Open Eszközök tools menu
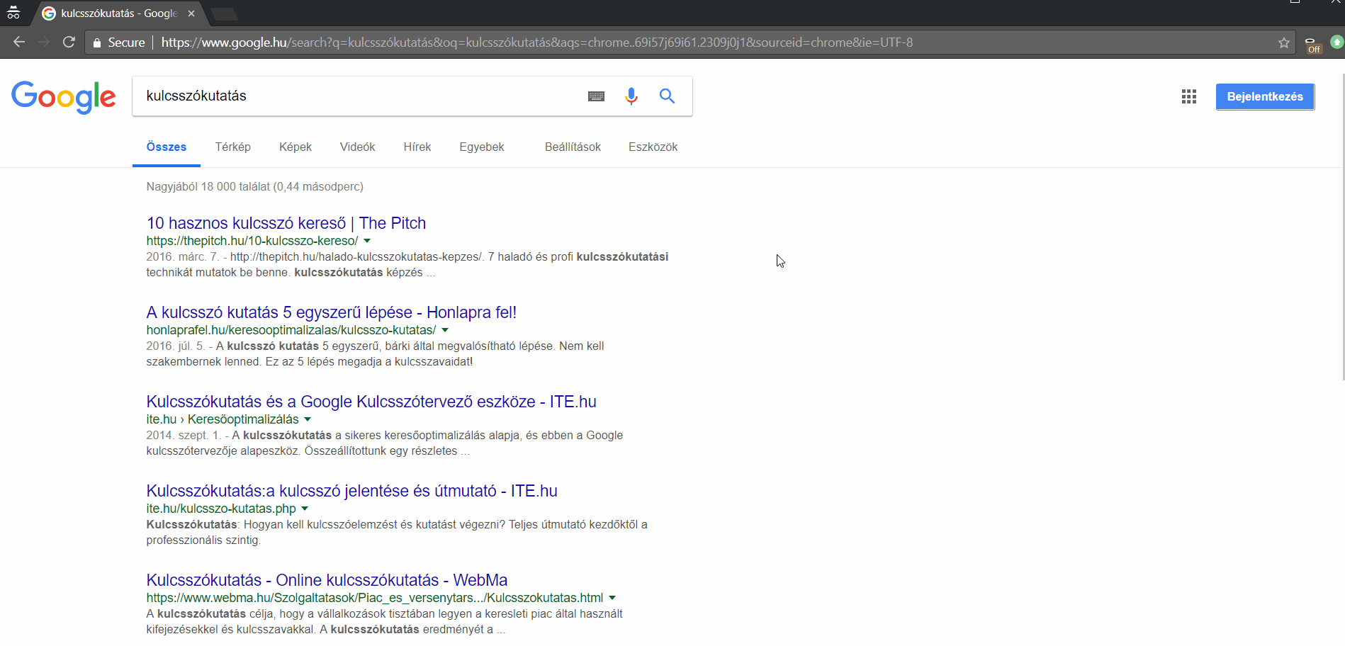Viewport: 1345px width, 646px height. pyautogui.click(x=653, y=147)
